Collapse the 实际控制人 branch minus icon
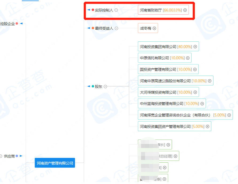238x184 pixels. tap(116, 10)
